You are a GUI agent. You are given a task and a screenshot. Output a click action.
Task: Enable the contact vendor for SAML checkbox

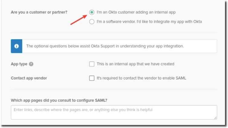tap(92, 78)
